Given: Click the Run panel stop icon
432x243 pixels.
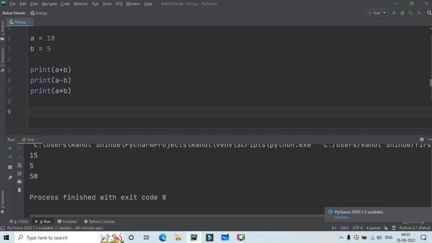Looking at the screenshot, I should [x=10, y=157].
